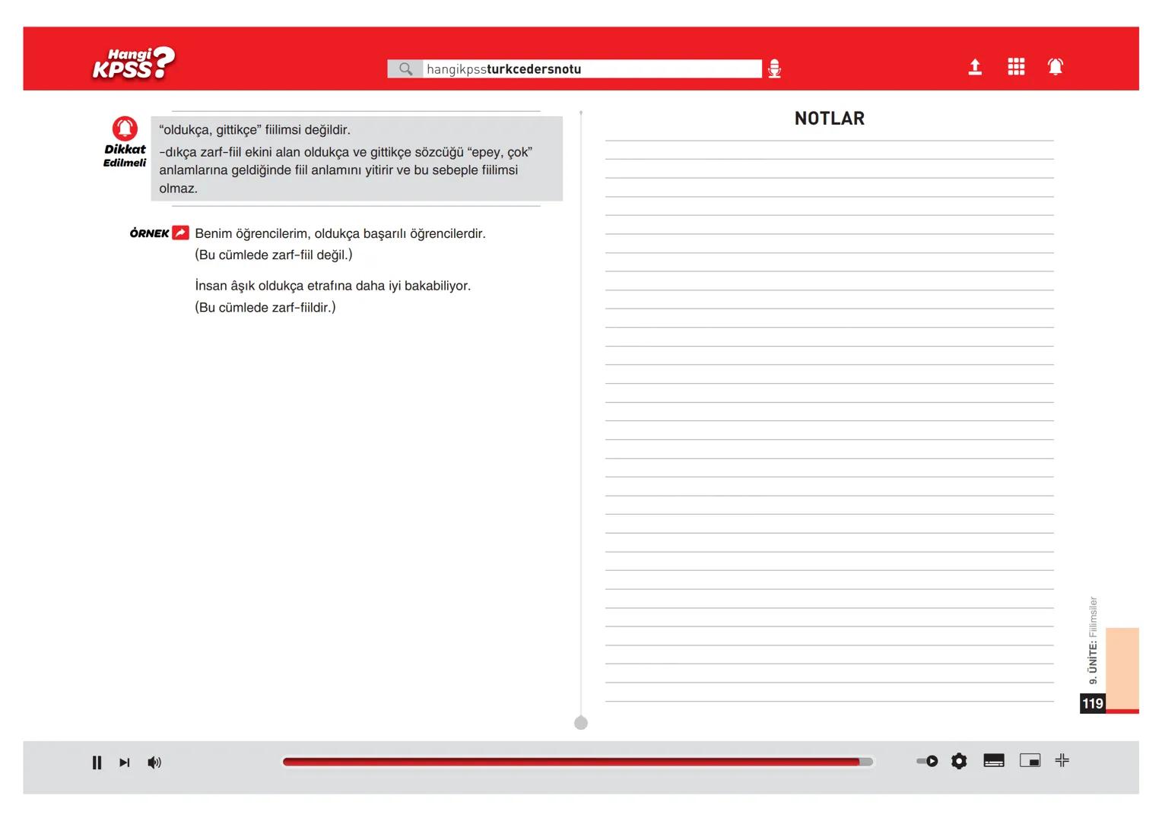1162x821 pixels.
Task: Mute the volume speaker icon
Action: tap(154, 762)
